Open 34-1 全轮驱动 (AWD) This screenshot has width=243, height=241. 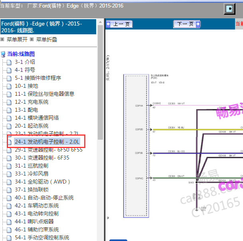[42, 182]
